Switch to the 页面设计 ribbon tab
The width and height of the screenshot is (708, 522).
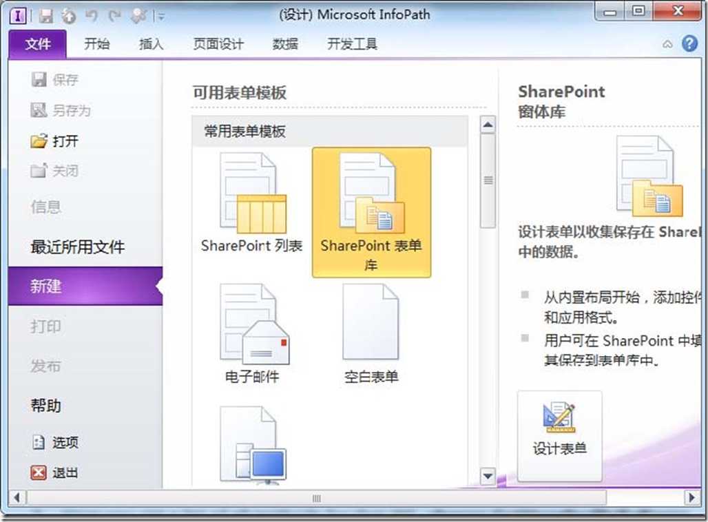(218, 44)
